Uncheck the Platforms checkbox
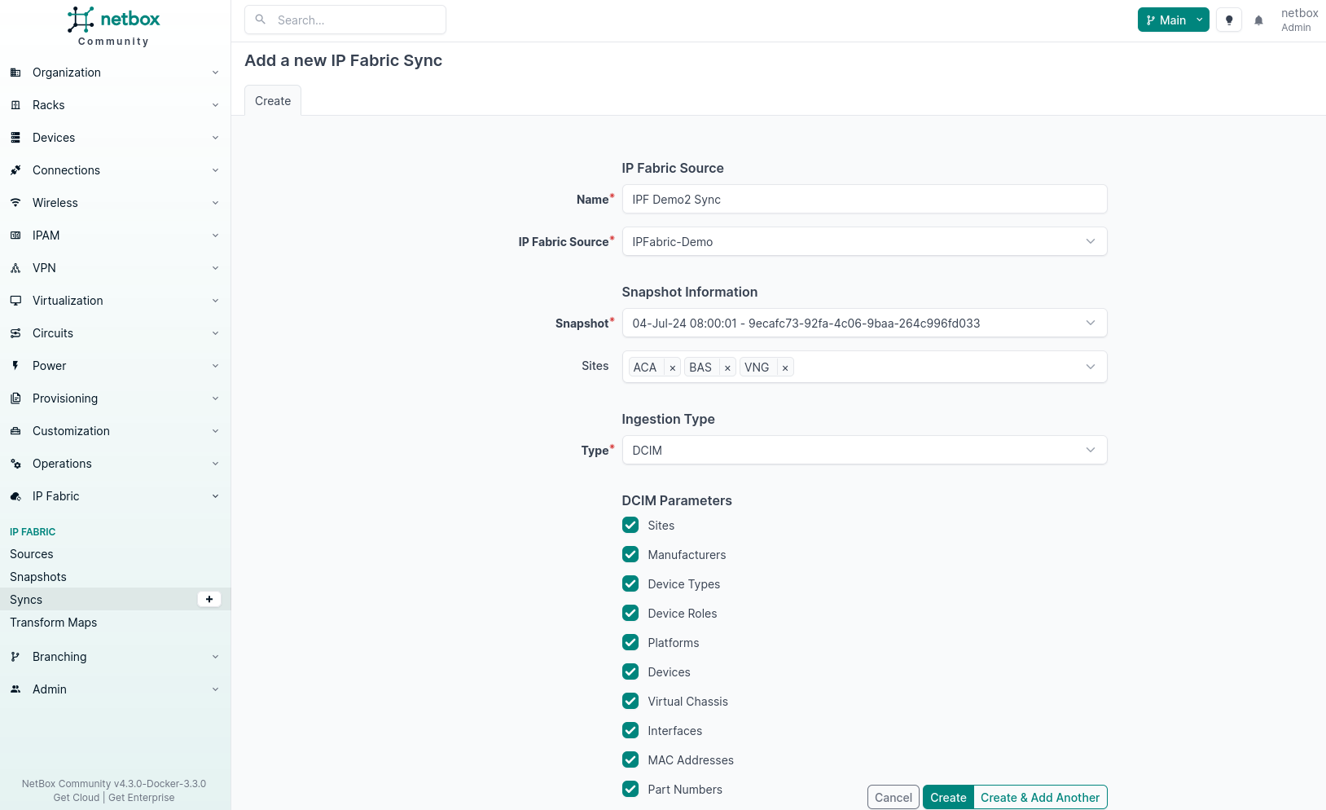Viewport: 1326px width, 810px height. [x=630, y=642]
